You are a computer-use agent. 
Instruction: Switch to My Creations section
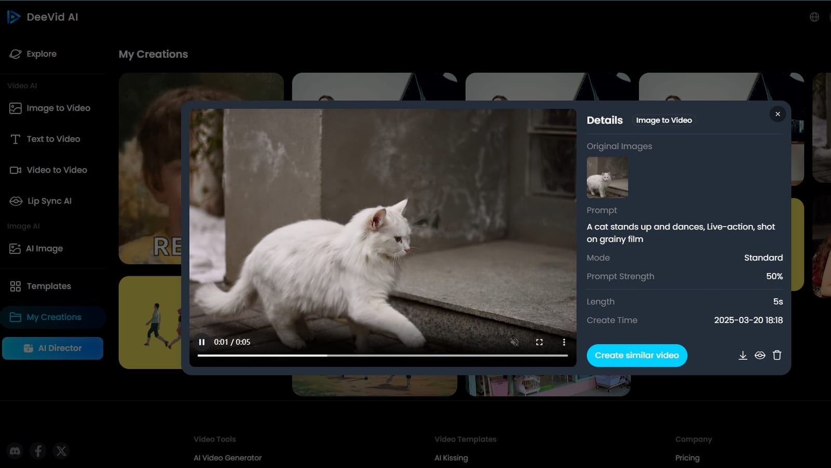(53, 317)
